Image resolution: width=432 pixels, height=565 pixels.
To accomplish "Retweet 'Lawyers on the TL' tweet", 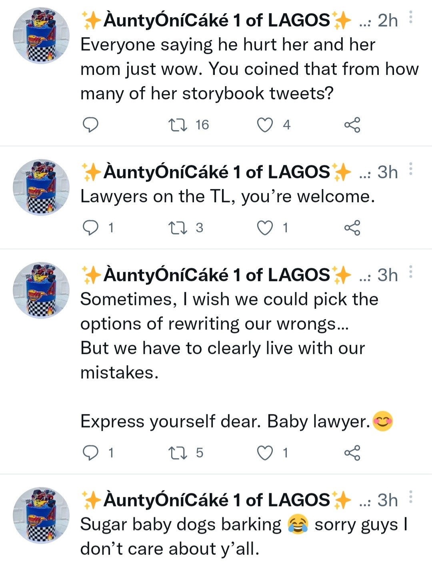I will [x=178, y=228].
